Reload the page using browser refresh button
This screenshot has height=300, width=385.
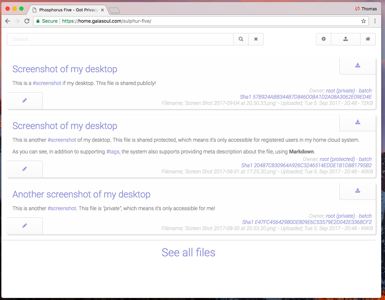point(27,21)
